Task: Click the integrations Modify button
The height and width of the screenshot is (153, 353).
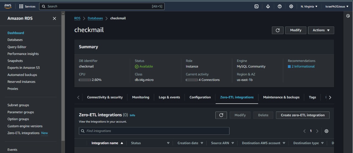Action: tap(240, 115)
